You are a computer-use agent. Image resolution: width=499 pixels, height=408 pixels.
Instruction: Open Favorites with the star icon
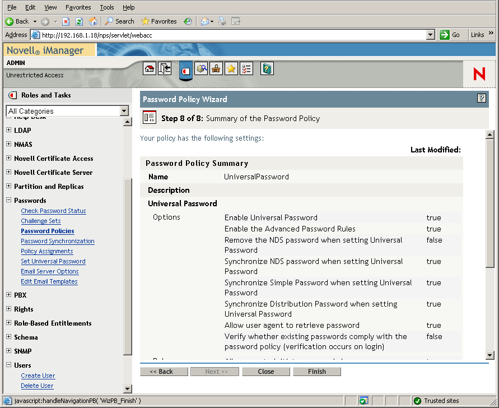click(x=231, y=68)
